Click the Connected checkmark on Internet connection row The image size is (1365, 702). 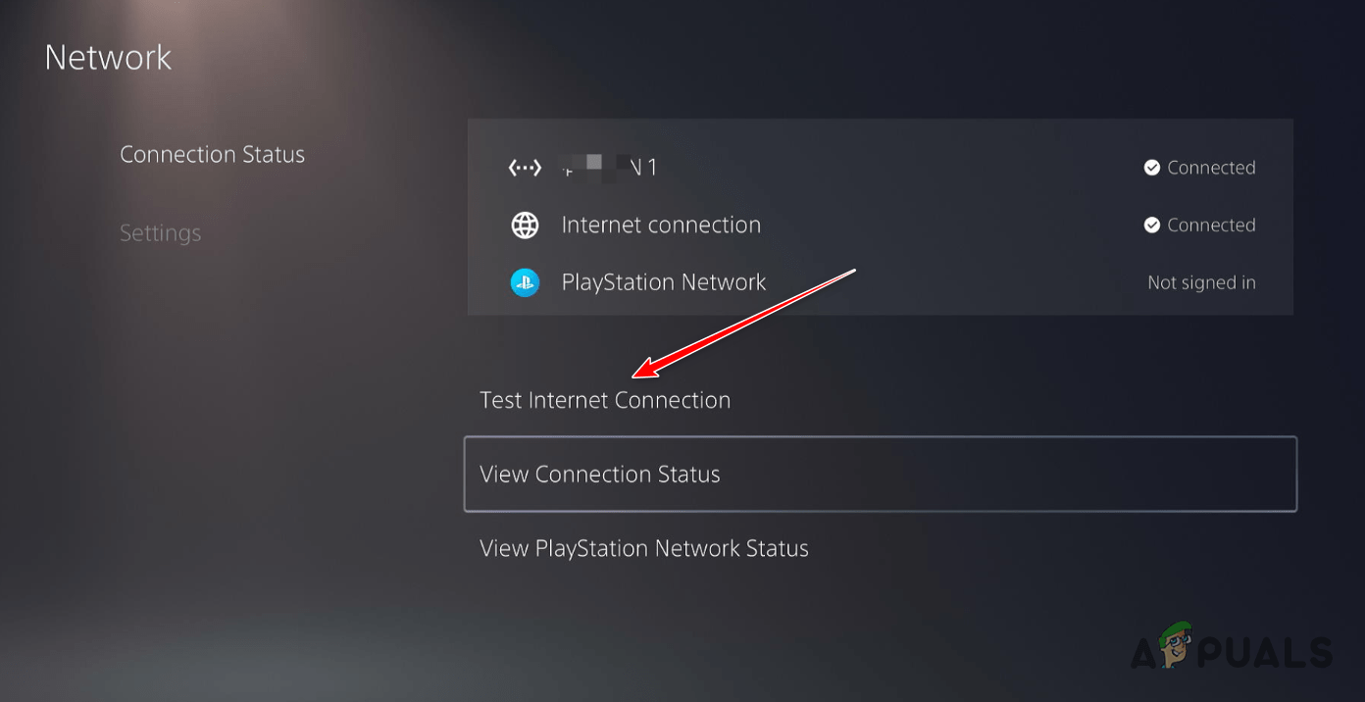coord(1151,225)
